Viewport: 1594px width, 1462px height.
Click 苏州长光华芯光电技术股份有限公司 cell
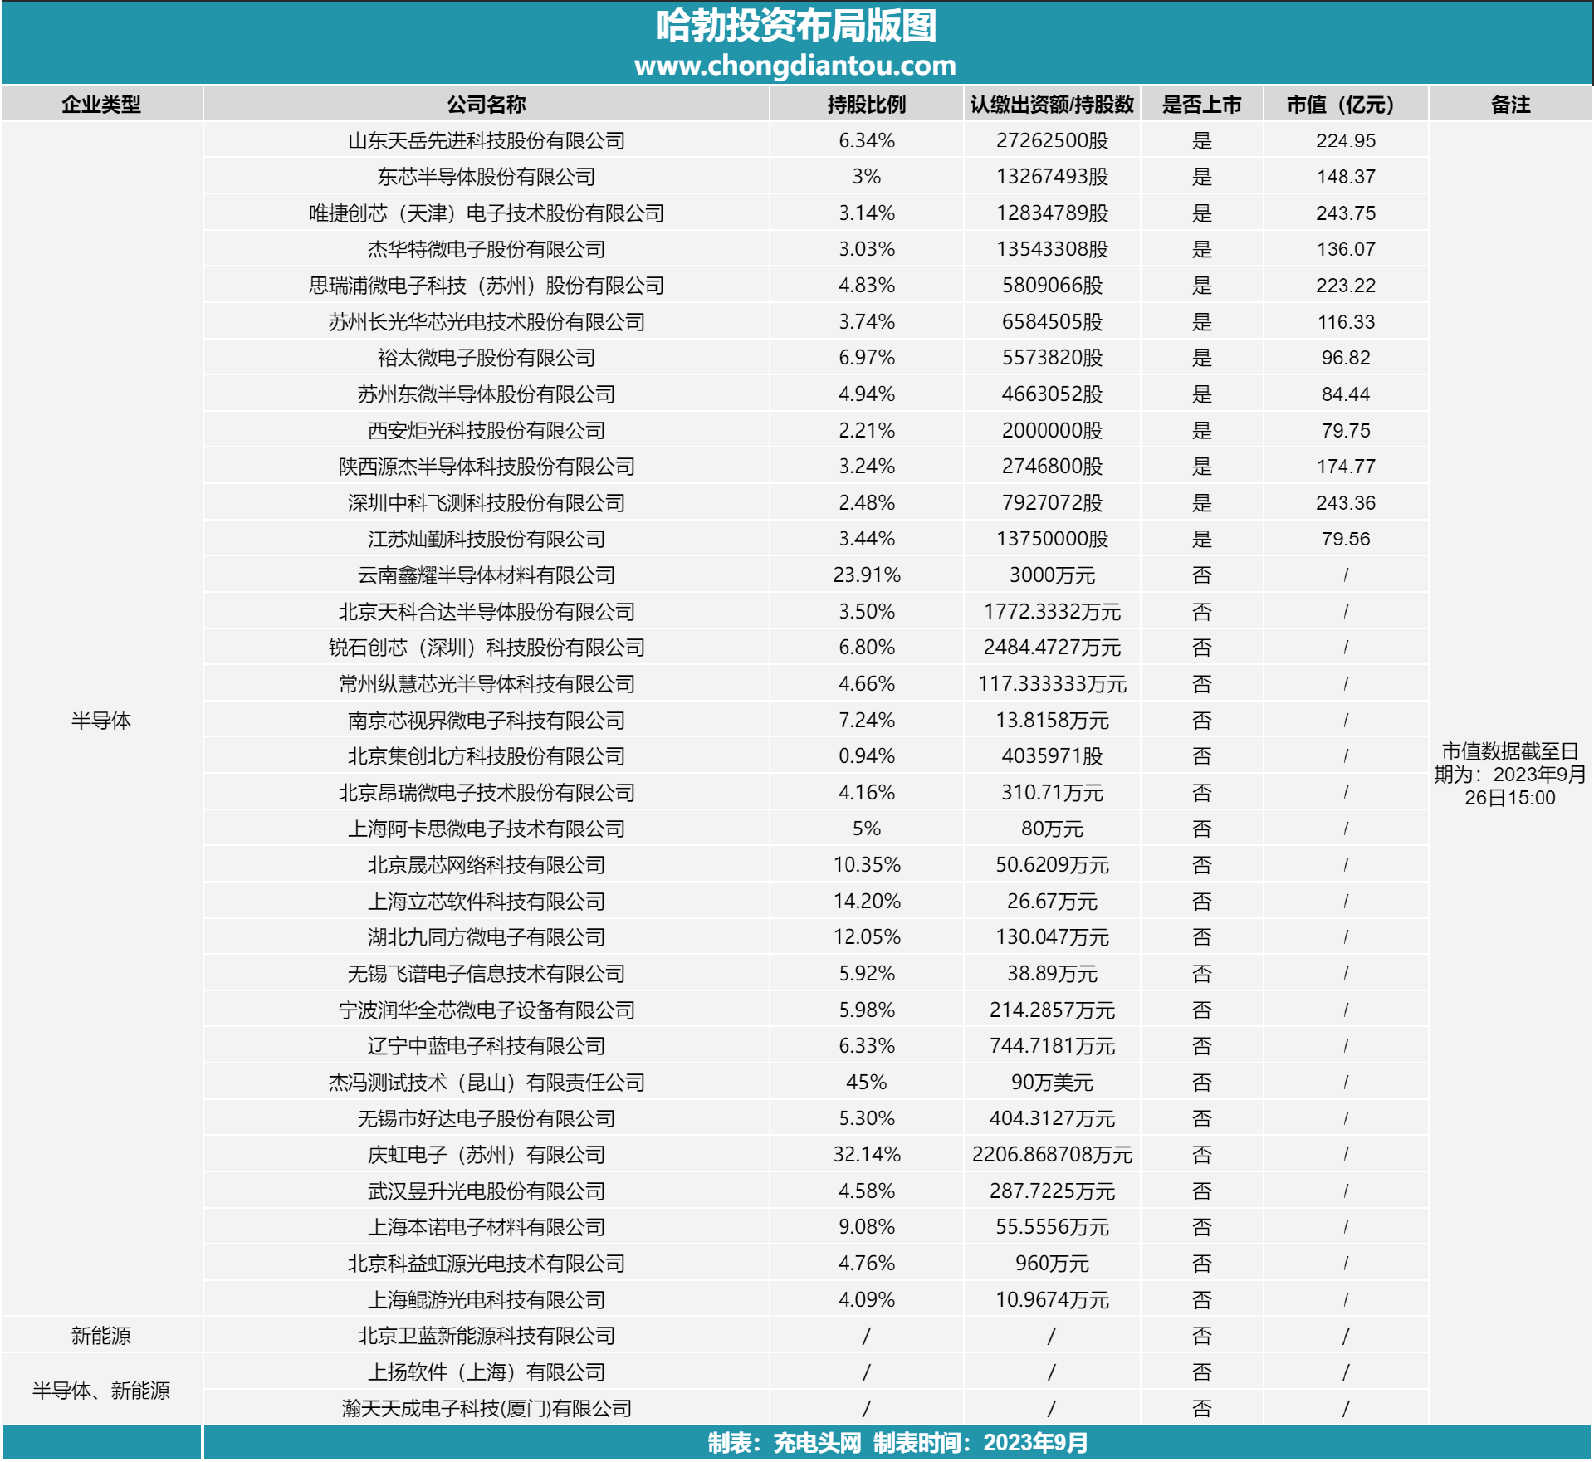click(487, 322)
